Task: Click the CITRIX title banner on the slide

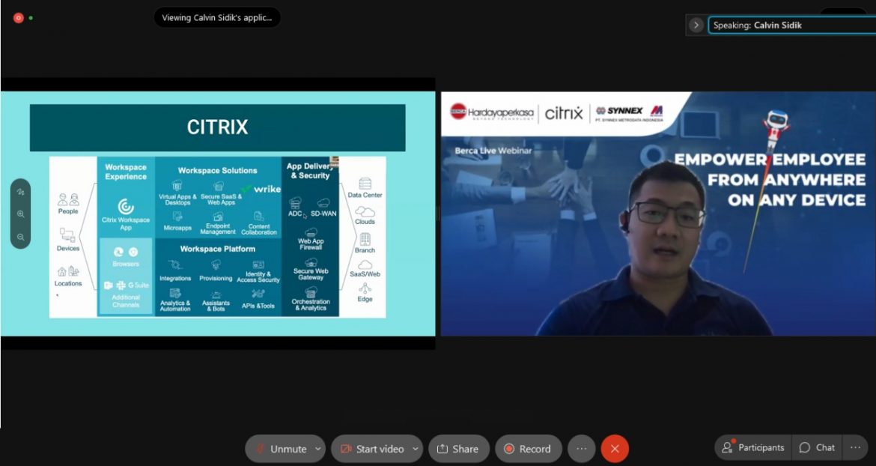Action: point(217,127)
